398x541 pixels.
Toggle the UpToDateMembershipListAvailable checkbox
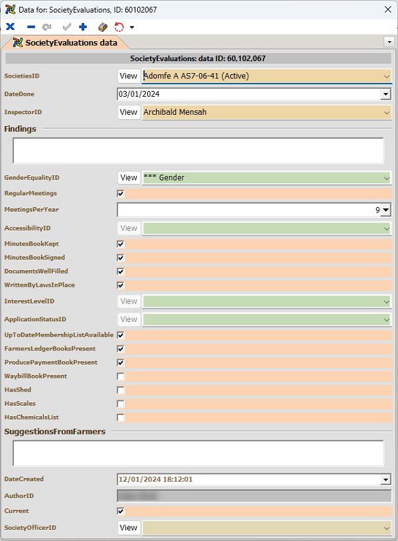coord(121,335)
